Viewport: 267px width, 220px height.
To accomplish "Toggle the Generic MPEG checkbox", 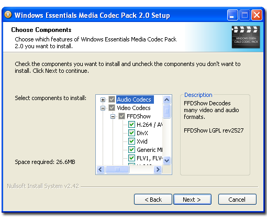I will pos(131,150).
